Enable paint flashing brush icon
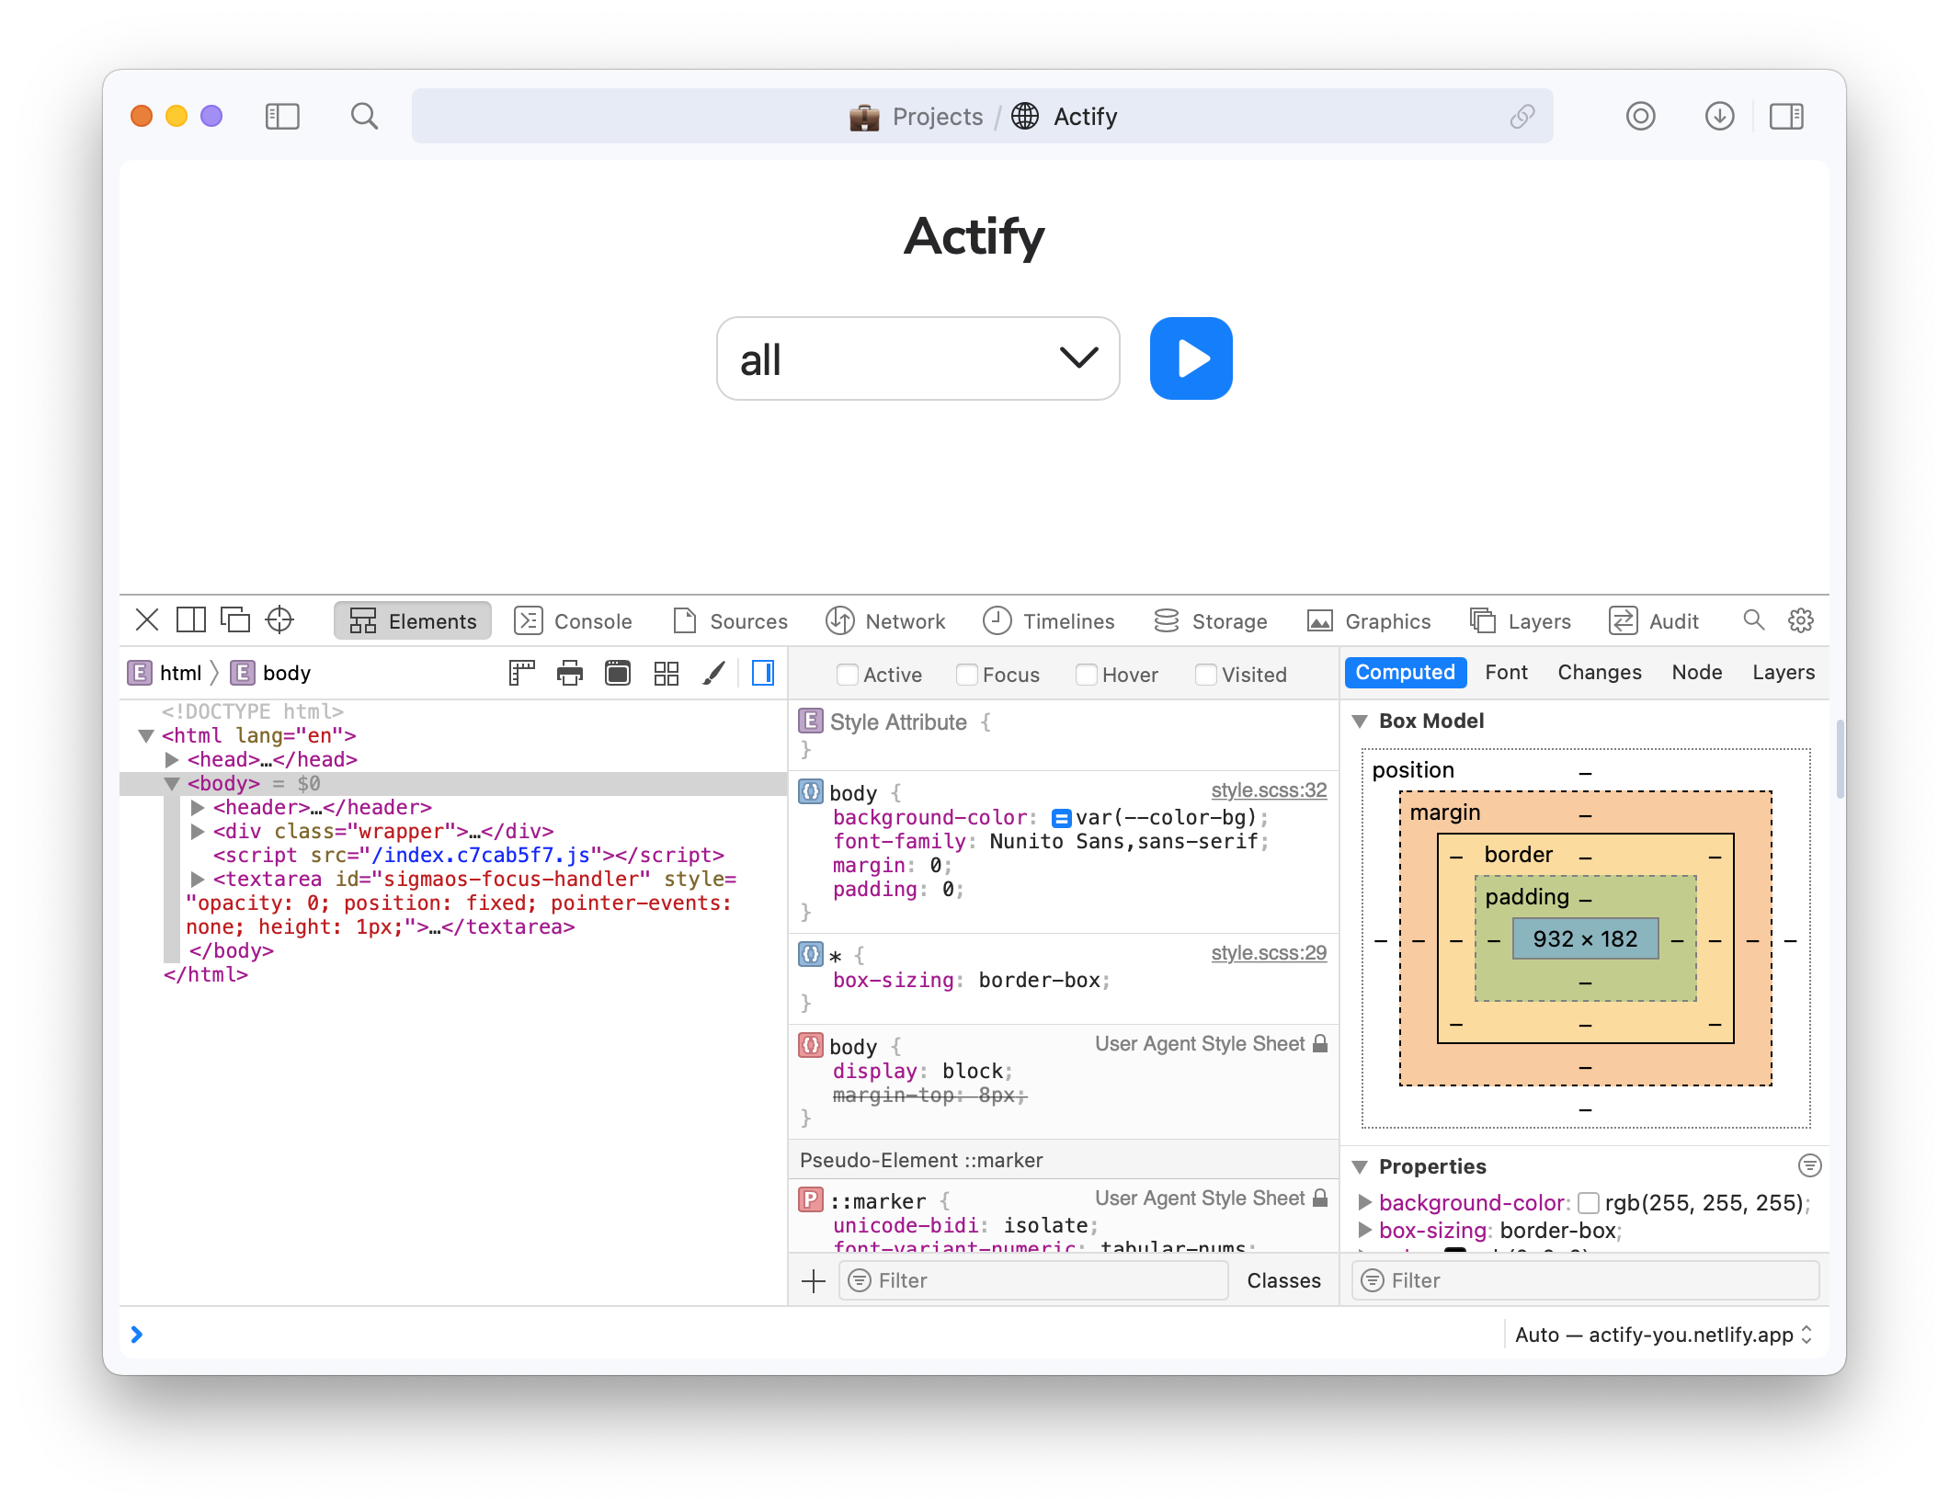Screen dimensions: 1949x1511 coord(713,674)
